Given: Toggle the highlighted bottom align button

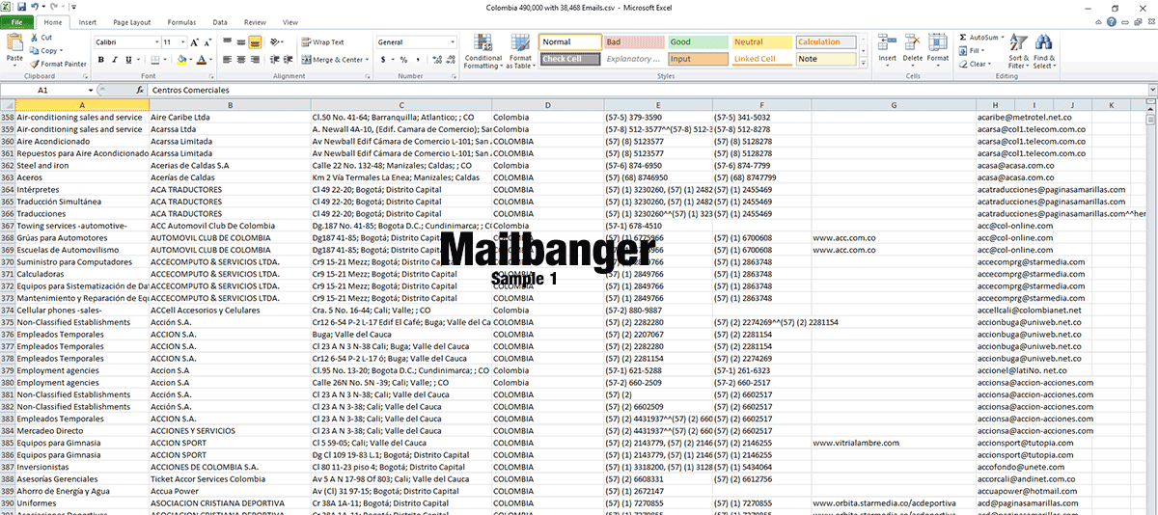Looking at the screenshot, I should pos(254,42).
